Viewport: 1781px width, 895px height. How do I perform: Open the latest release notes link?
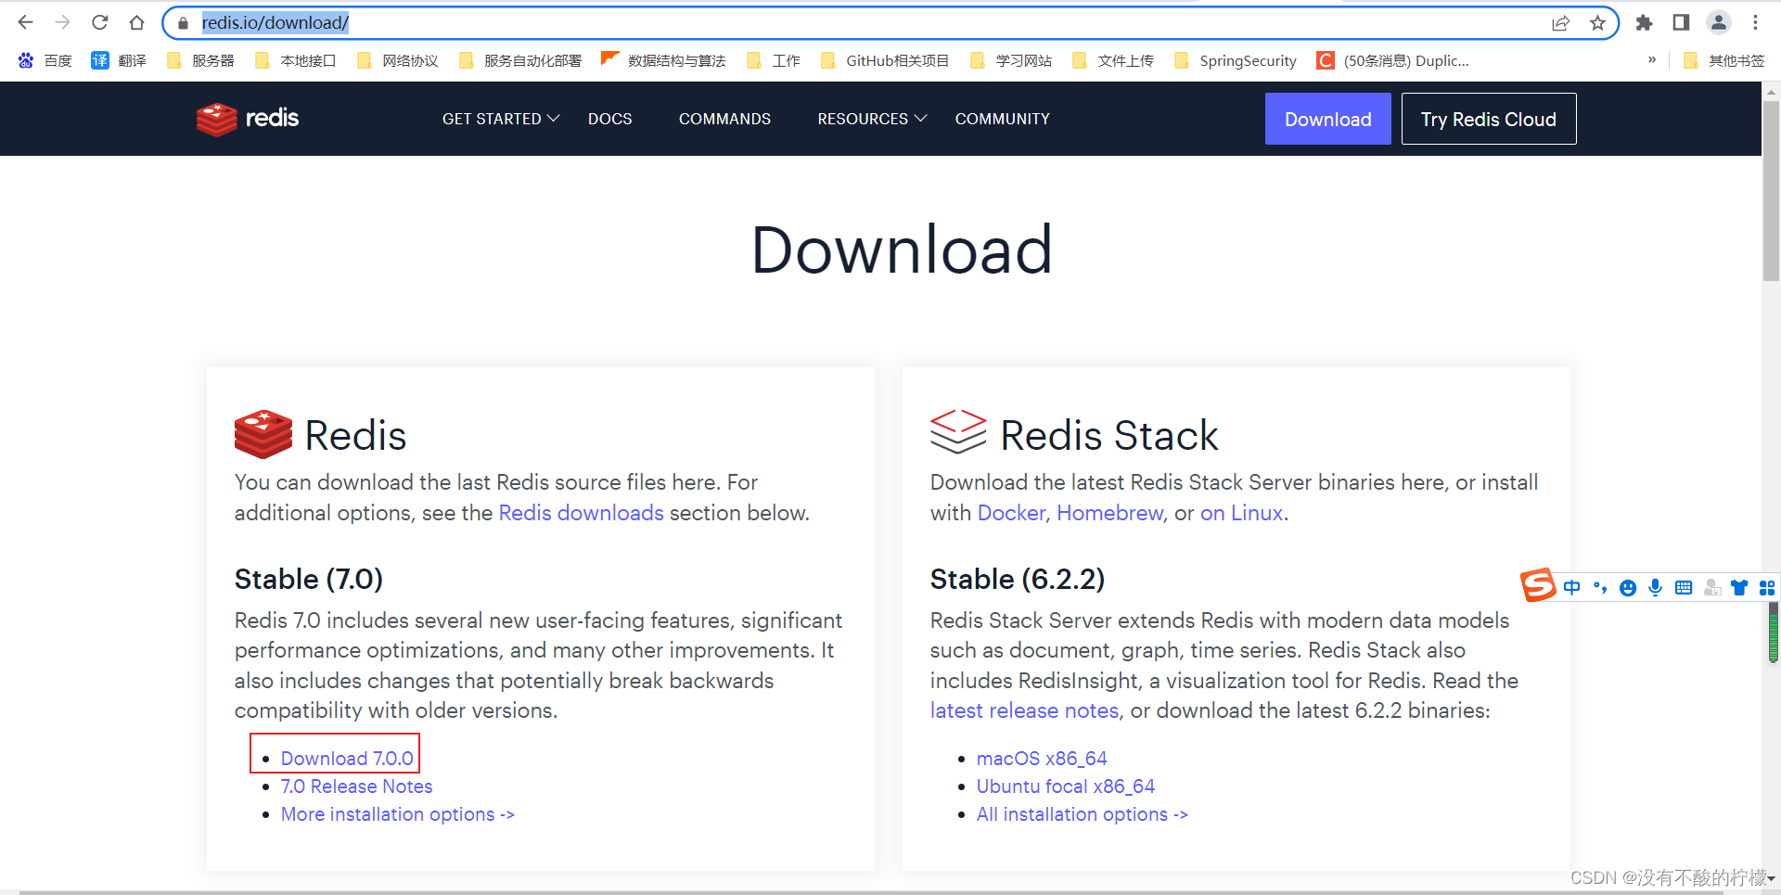[x=1025, y=710]
